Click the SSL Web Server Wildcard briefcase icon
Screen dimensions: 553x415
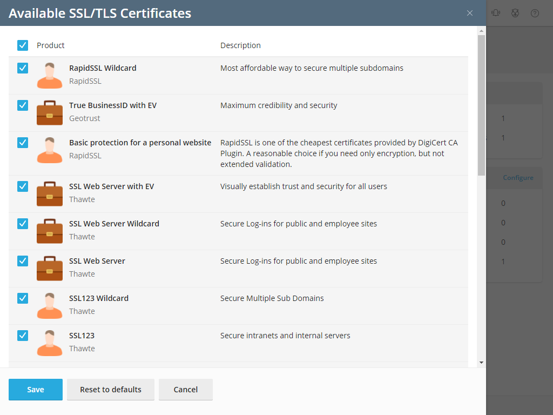(x=50, y=231)
